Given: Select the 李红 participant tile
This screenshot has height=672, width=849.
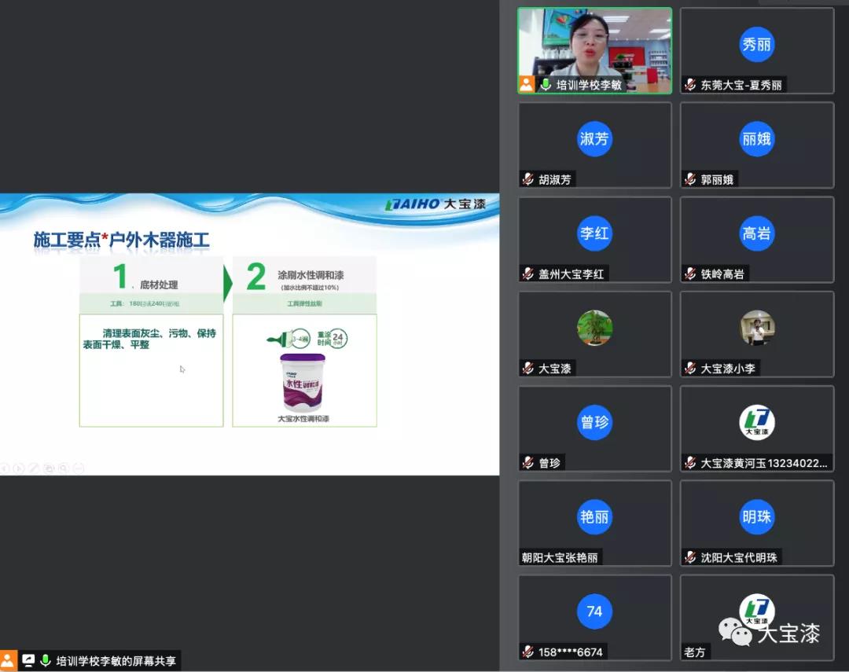Looking at the screenshot, I should (594, 239).
